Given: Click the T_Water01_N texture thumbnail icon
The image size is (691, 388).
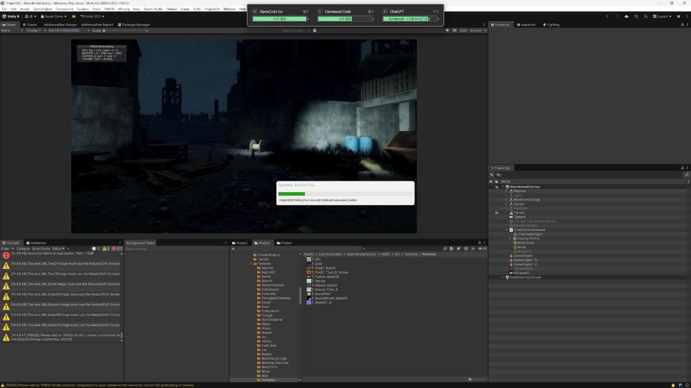Looking at the screenshot, I should coord(309,302).
